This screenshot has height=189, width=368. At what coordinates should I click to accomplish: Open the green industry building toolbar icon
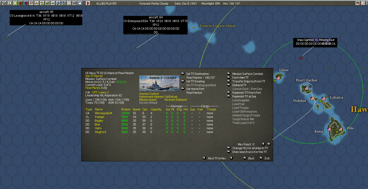tap(47, 3)
